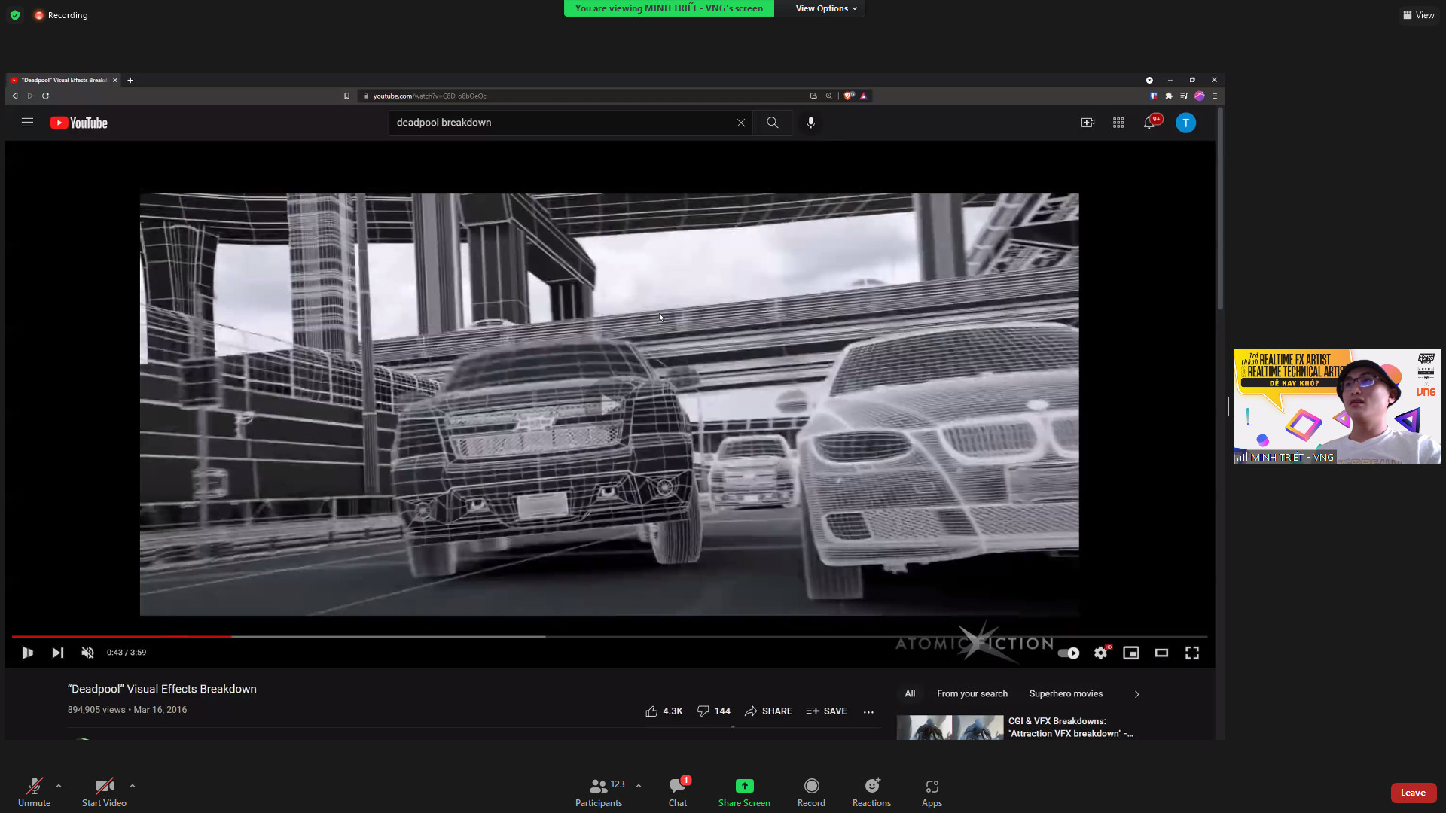The image size is (1446, 813).
Task: Select the All filter chip
Action: point(910,693)
